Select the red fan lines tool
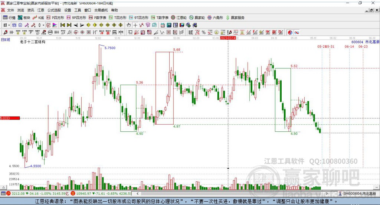 coord(137,32)
